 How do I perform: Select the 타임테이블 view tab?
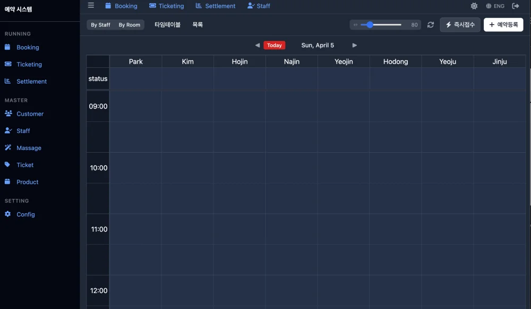coord(167,25)
